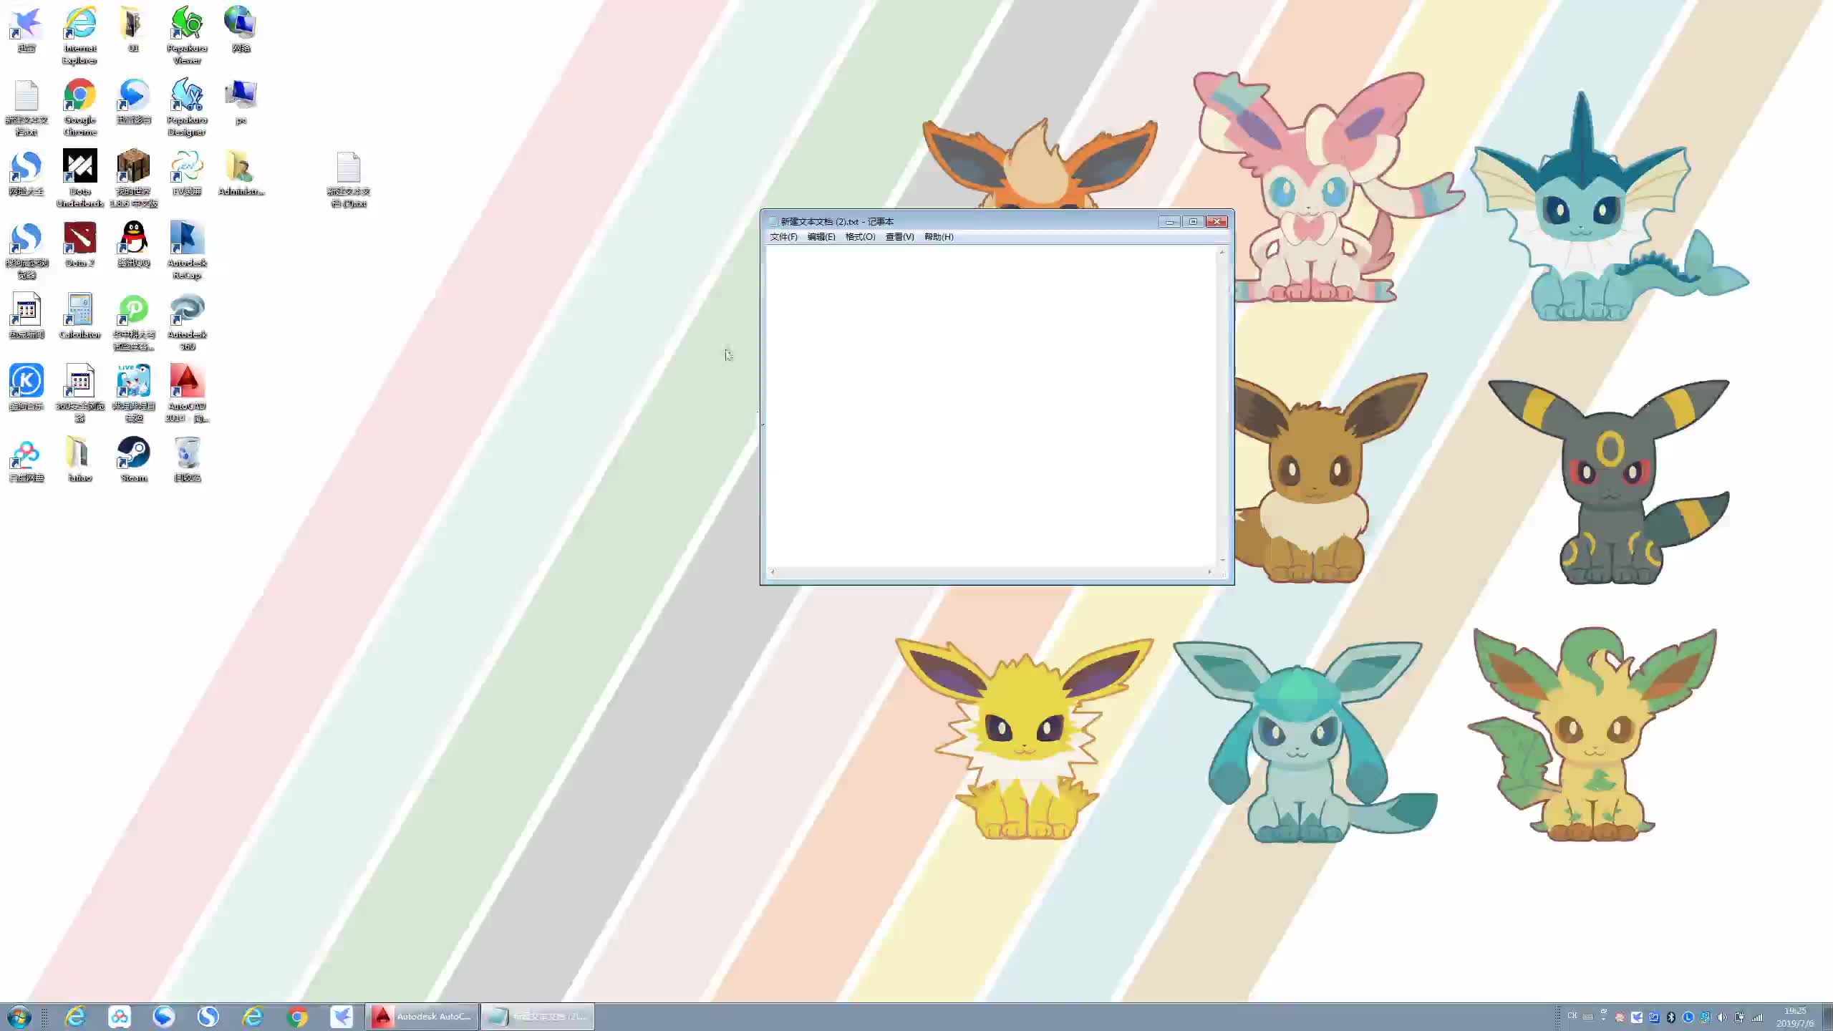The height and width of the screenshot is (1031, 1833).
Task: Open the volume speaker tray icon
Action: click(1722, 1017)
